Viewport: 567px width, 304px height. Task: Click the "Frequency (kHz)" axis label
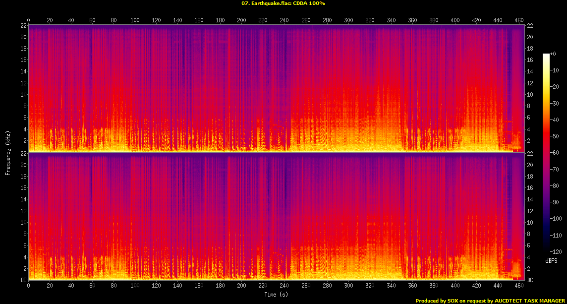click(8, 152)
